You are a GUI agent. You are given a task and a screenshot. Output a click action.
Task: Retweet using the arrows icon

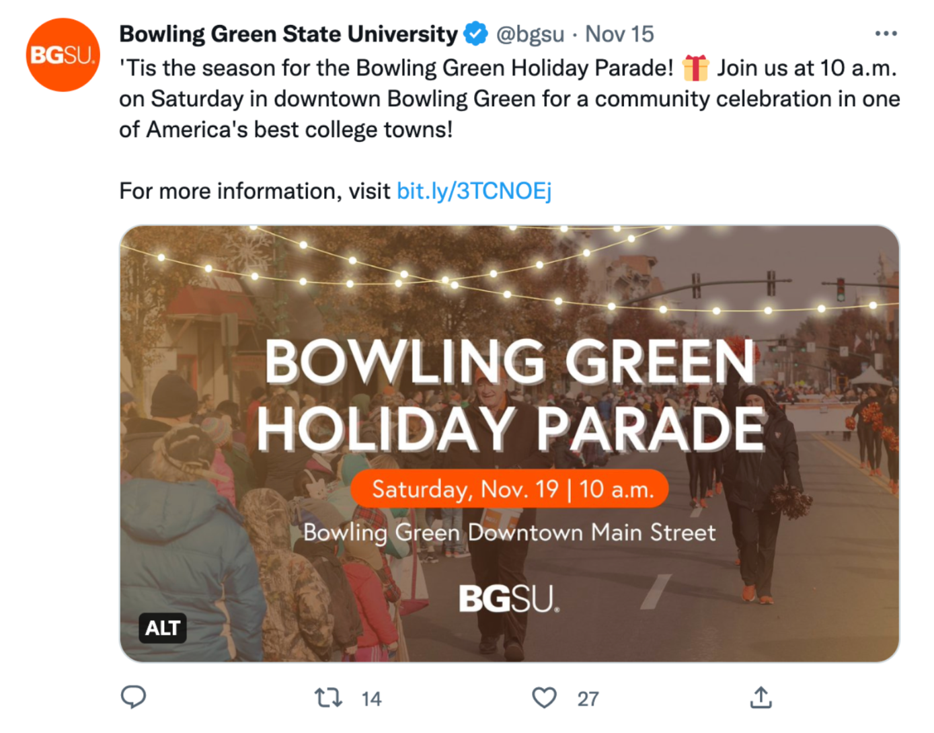pos(328,698)
